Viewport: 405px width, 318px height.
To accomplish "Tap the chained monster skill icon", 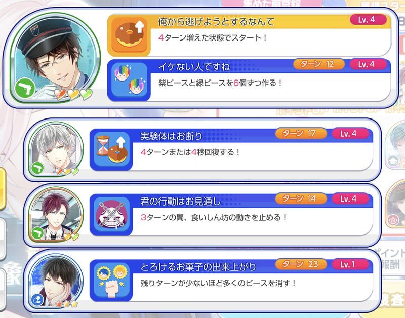I will click(x=111, y=215).
